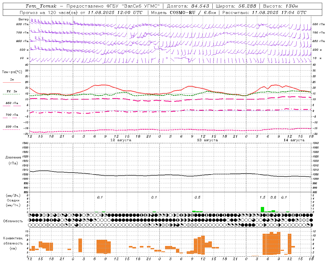
Task: Click the "Высота: 130м" elevation text
Action: tap(280, 6)
